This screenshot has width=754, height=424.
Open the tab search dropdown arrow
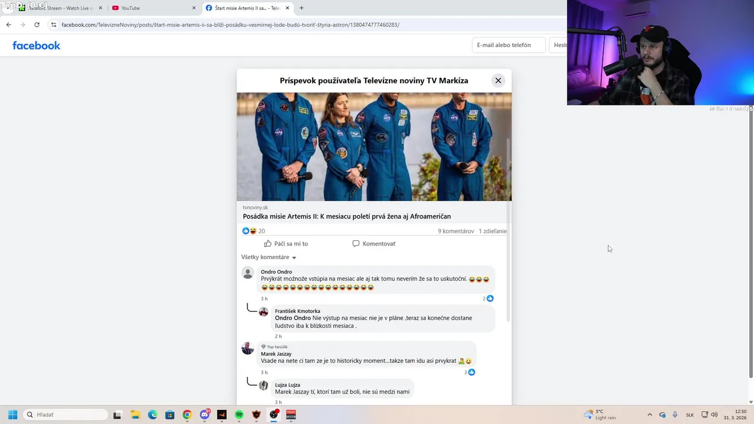pos(7,8)
